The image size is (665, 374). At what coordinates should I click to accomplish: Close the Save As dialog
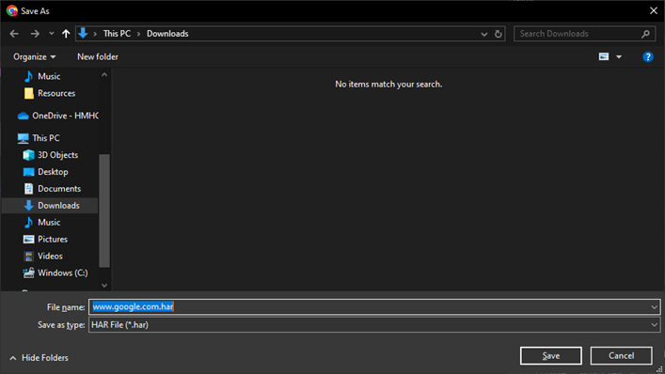[654, 10]
